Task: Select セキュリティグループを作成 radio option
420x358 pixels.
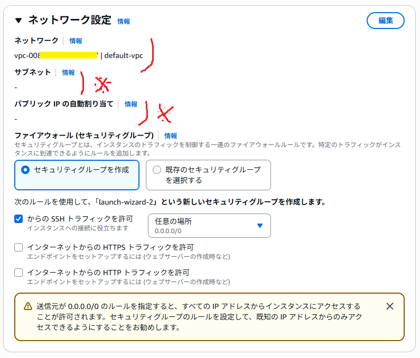Action: pos(24,170)
